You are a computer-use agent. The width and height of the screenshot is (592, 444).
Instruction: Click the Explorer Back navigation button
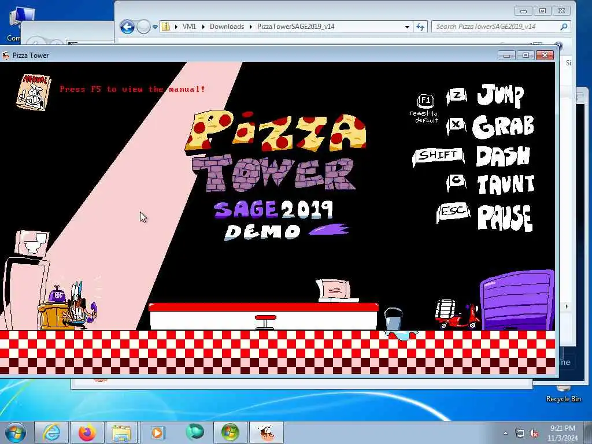click(127, 27)
